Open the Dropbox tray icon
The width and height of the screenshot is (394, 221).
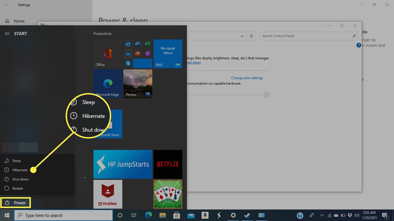tap(350, 215)
